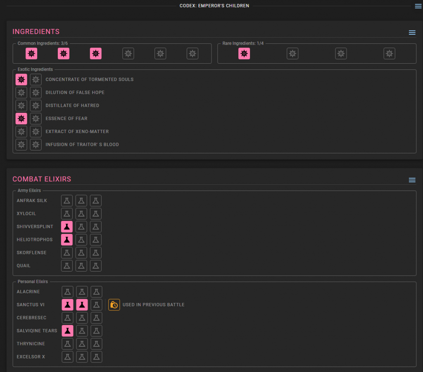
Task: Click the third Sanctus VI flask icon
Action: [97, 305]
